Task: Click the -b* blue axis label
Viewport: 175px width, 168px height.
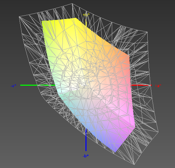Action: pos(85,156)
